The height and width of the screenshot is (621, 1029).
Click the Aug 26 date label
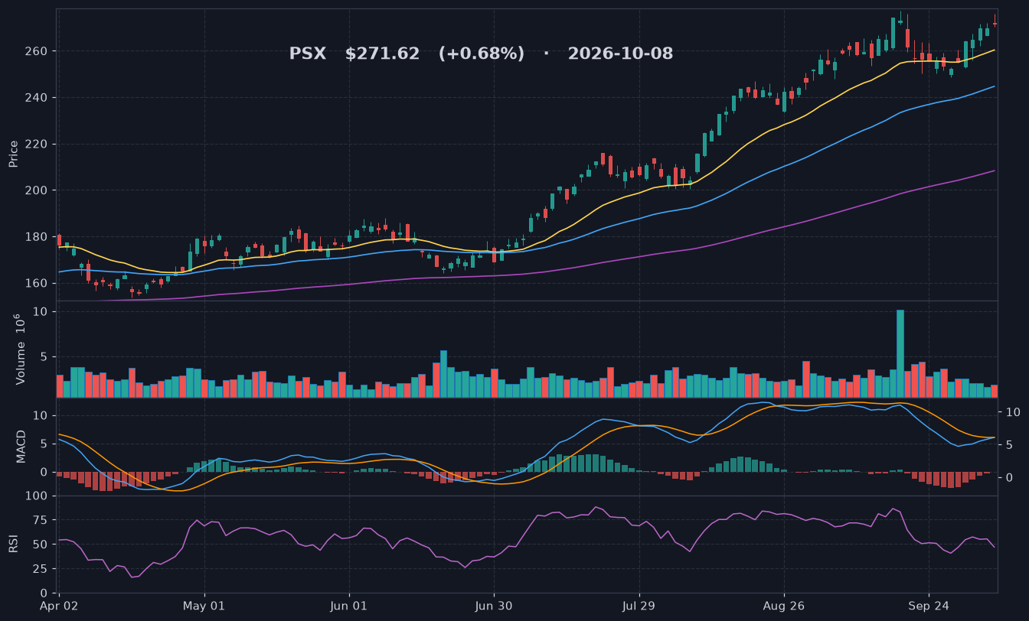784,606
